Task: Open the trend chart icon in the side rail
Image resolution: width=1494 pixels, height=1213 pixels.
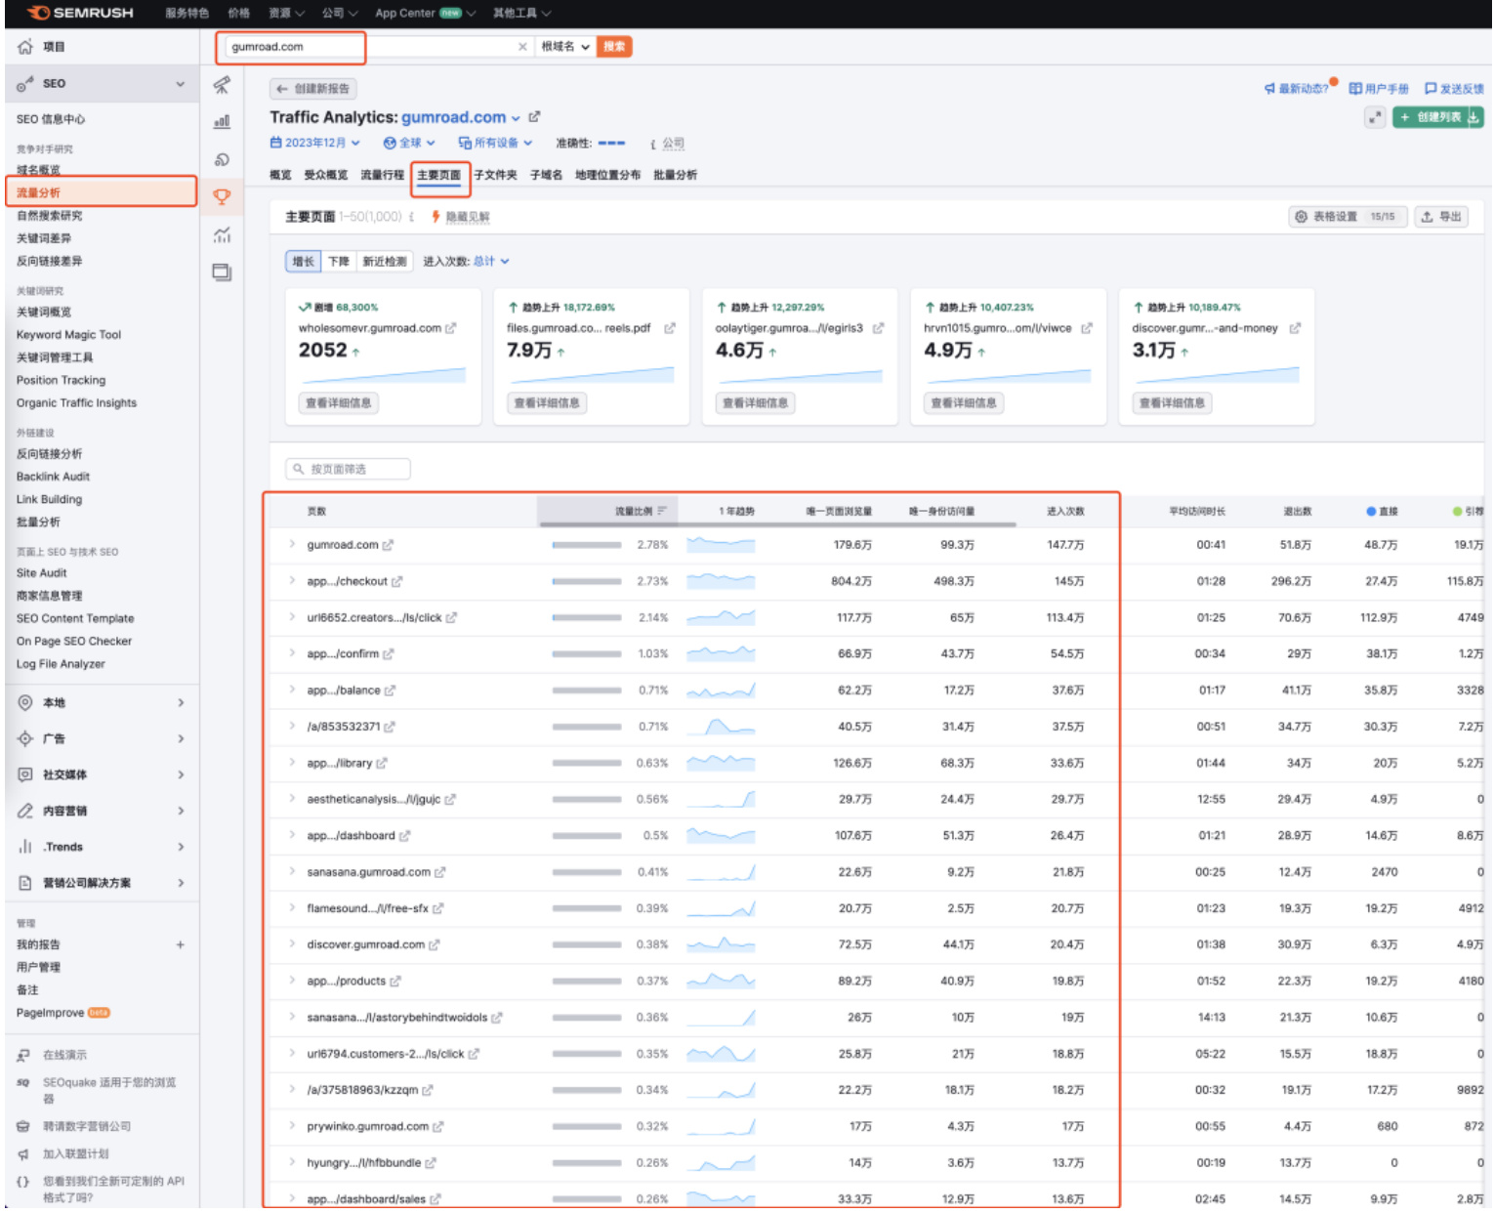Action: click(x=223, y=234)
